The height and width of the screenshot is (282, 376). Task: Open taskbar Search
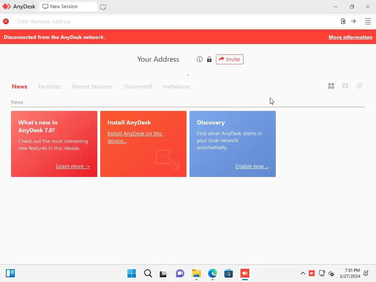pyautogui.click(x=148, y=273)
